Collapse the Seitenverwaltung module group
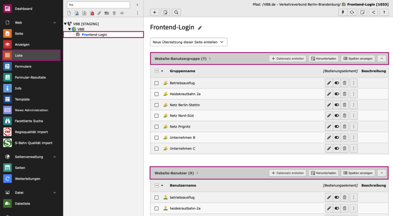This screenshot has height=216, width=393. pos(54,157)
